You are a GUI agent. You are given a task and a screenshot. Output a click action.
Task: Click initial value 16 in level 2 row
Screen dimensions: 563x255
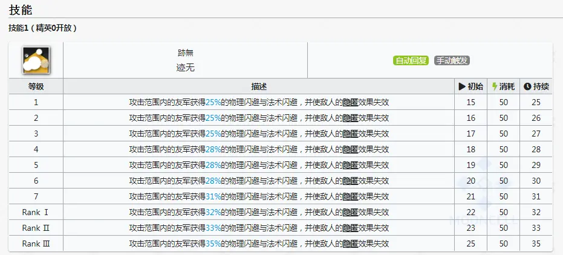pos(470,118)
